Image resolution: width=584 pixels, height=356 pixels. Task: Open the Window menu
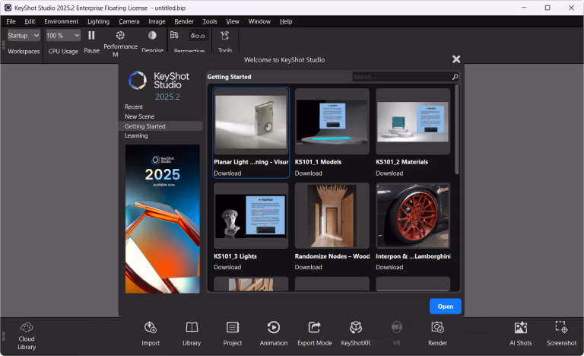[259, 21]
